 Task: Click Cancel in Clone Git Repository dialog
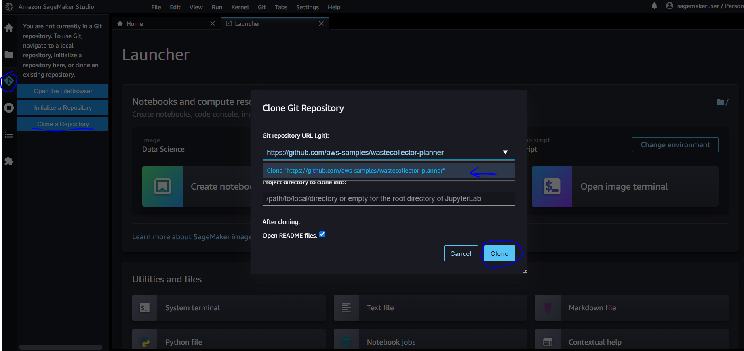coord(461,253)
